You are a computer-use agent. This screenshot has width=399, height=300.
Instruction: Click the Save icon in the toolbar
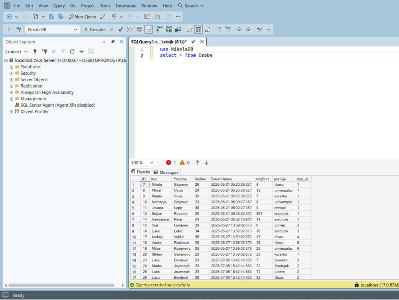(x=51, y=17)
